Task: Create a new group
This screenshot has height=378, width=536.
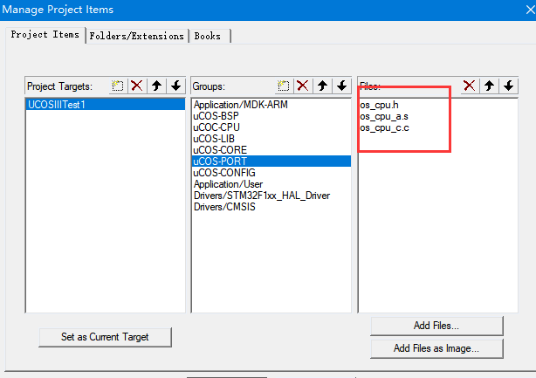Action: point(284,86)
